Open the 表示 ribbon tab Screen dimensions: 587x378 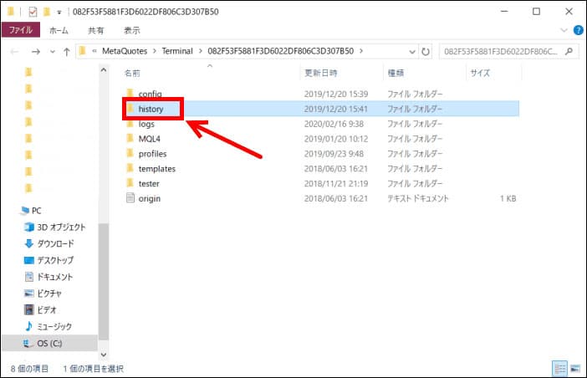coord(131,30)
